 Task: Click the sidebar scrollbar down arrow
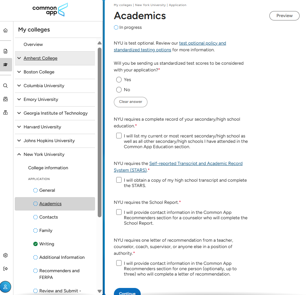coord(99,291)
